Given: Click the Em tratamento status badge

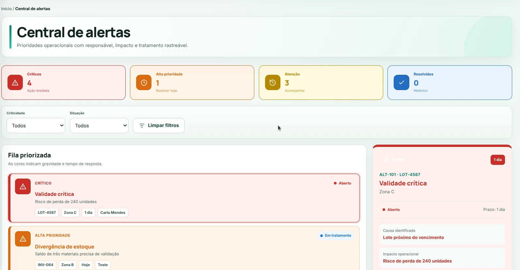Looking at the screenshot, I should (x=336, y=235).
